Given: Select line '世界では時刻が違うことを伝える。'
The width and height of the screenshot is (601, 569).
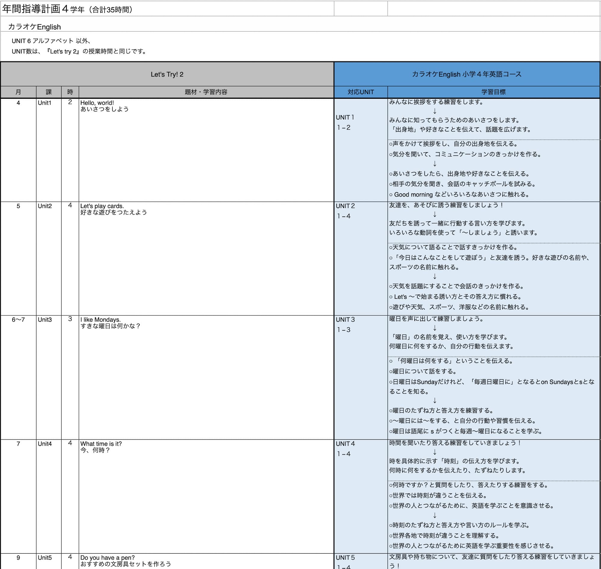Looking at the screenshot, I should pos(439,495).
